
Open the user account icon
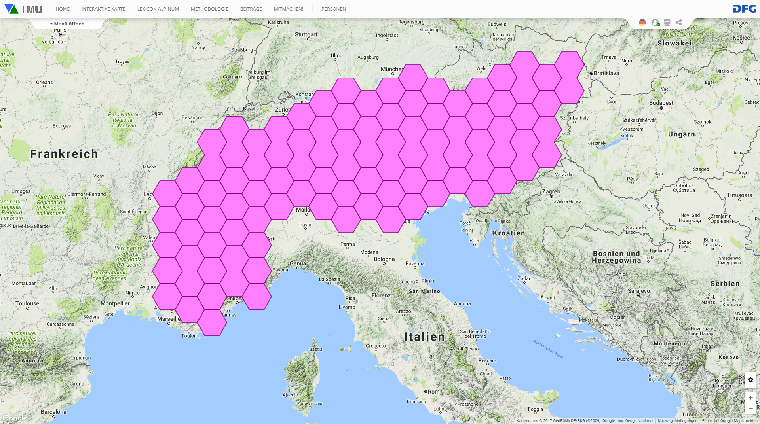655,23
